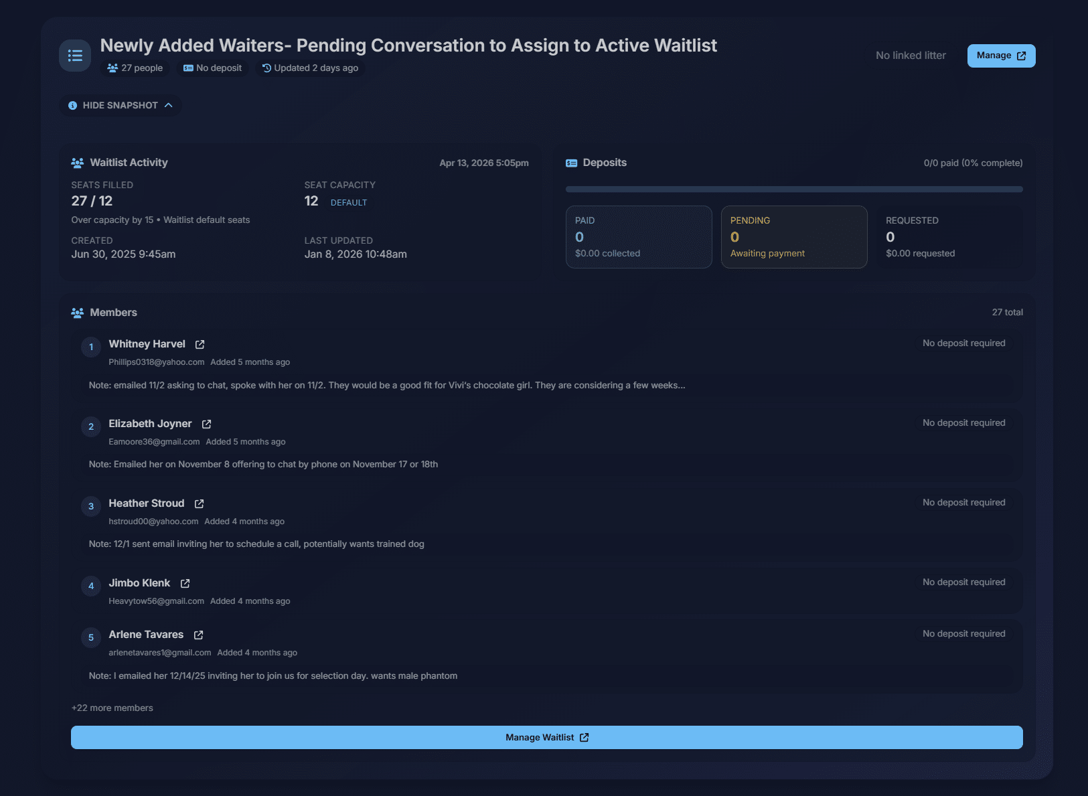The width and height of the screenshot is (1088, 796).
Task: Click the No deposit badge under the title
Action: 212,68
